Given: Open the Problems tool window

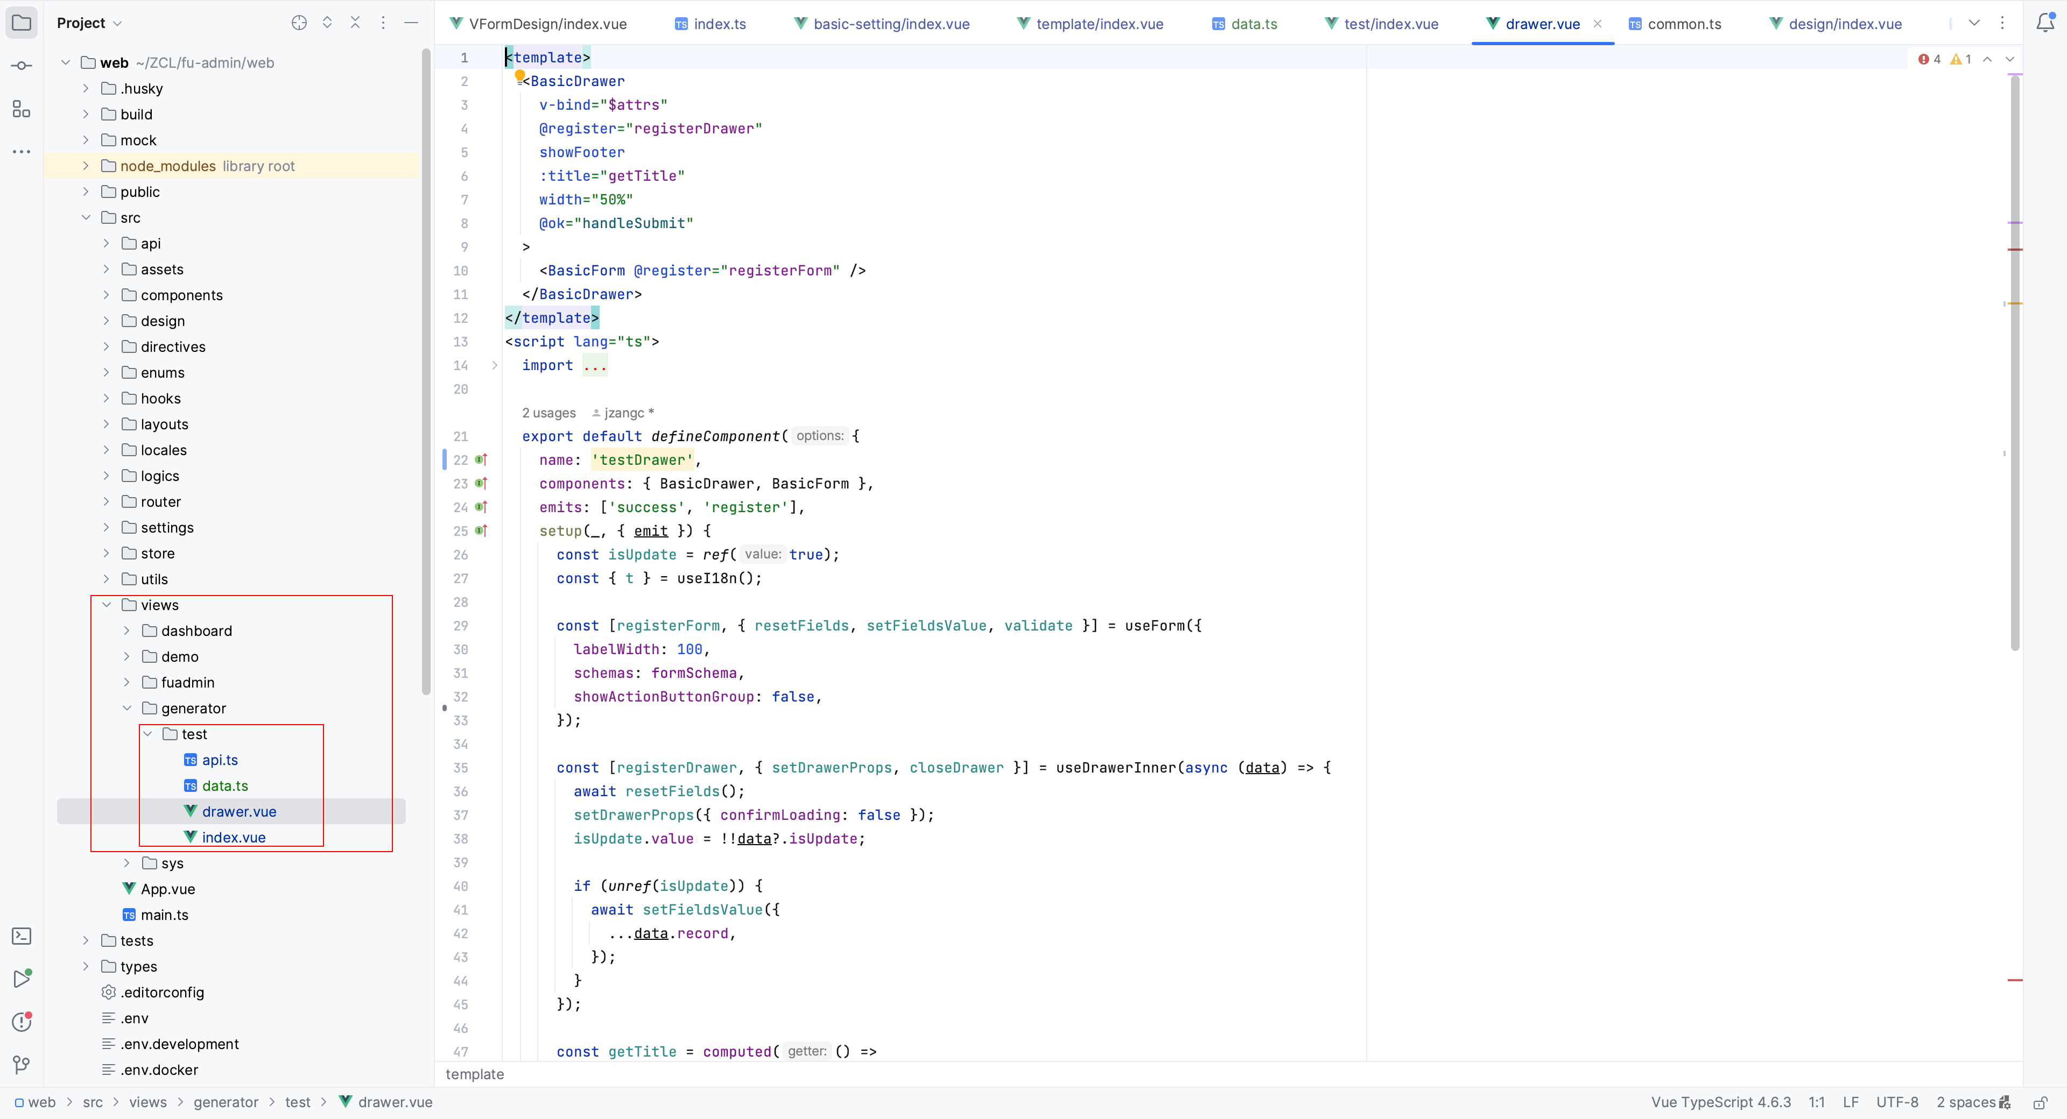Looking at the screenshot, I should (22, 1021).
